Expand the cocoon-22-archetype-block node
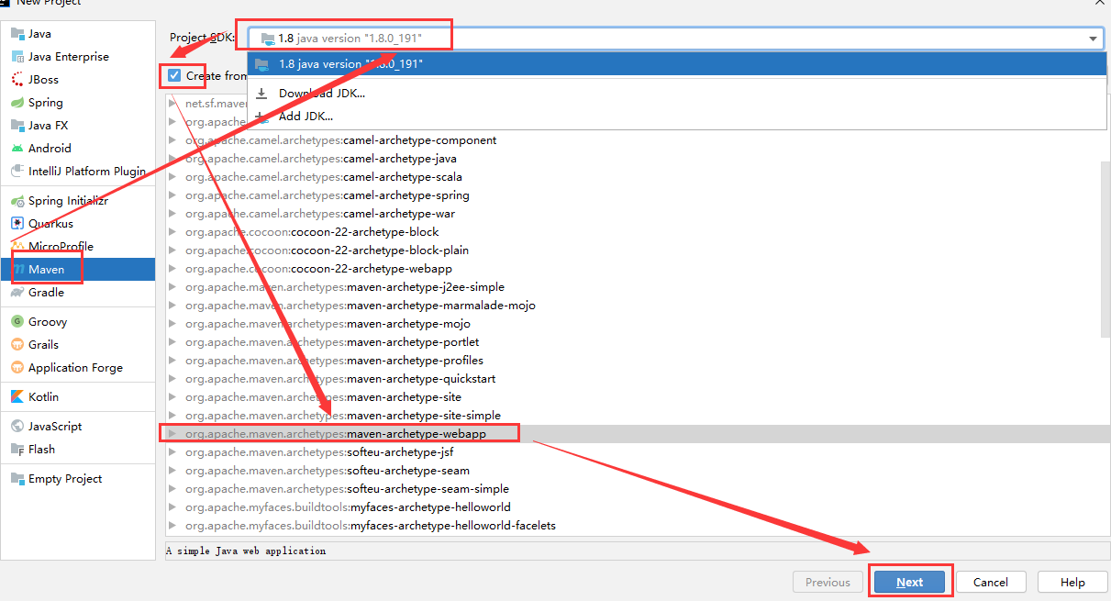Viewport: 1111px width, 601px height. [x=172, y=232]
